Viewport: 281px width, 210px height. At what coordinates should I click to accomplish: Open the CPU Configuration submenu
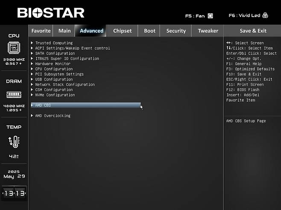click(x=54, y=69)
